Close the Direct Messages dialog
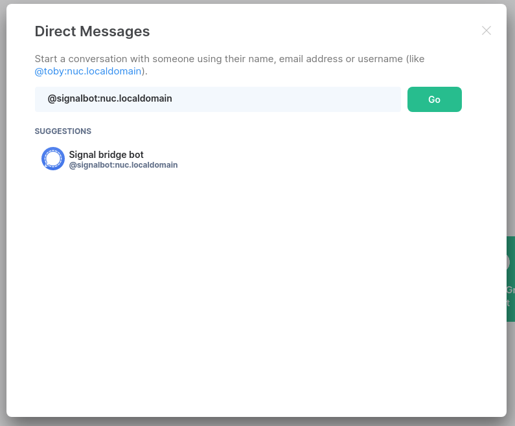The height and width of the screenshot is (426, 515). coord(486,30)
